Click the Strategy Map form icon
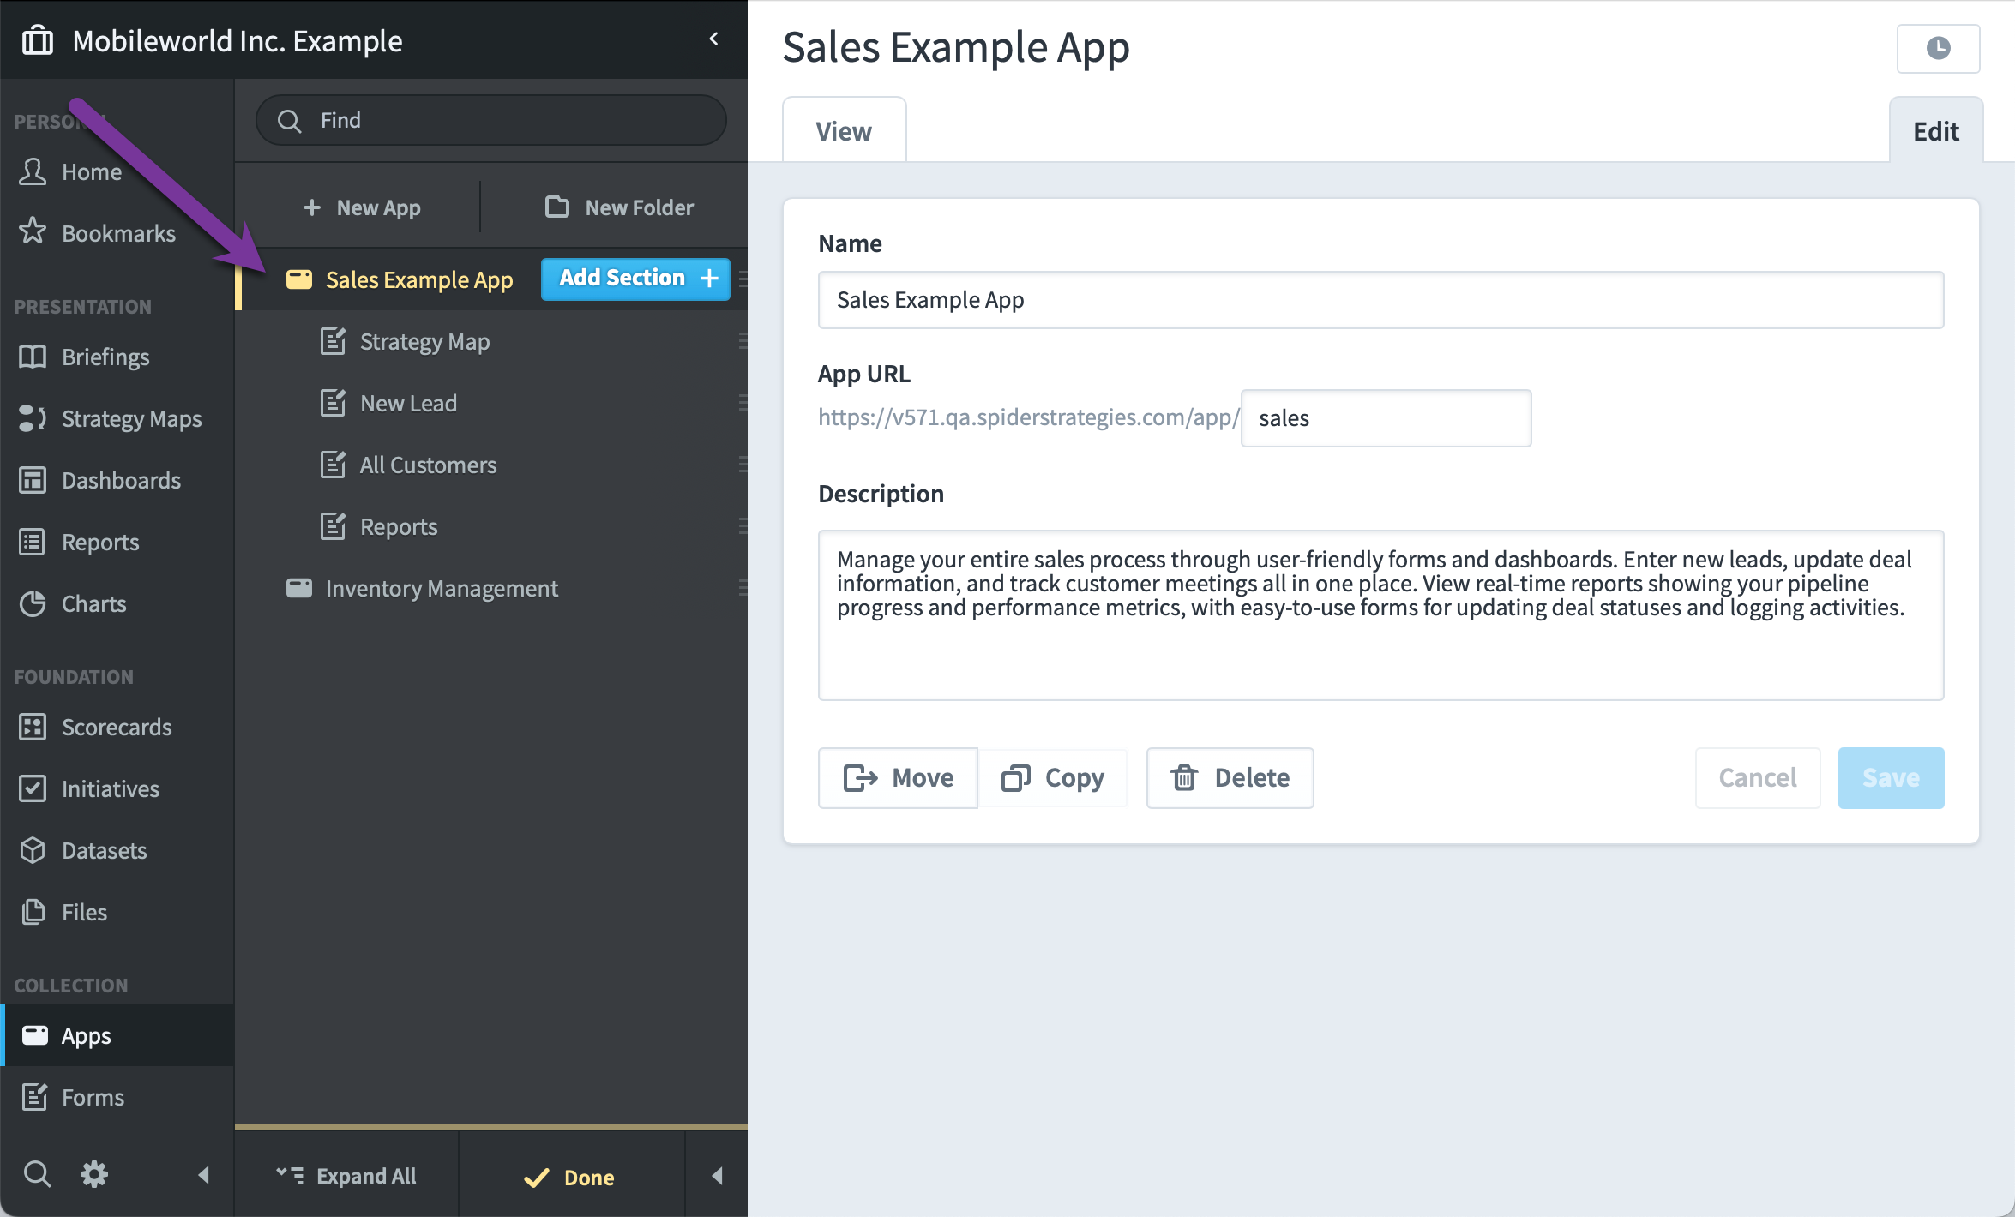2015x1217 pixels. 333,341
